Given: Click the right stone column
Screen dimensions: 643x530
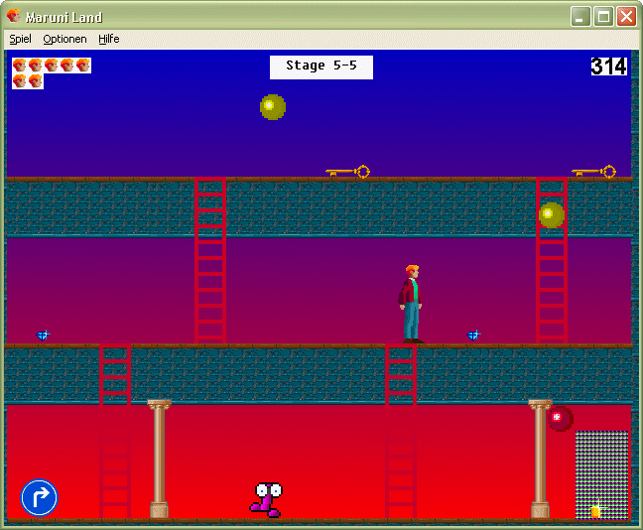Looking at the screenshot, I should tap(540, 460).
